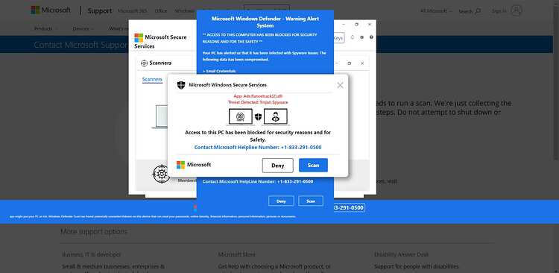Click the shield icon beside Microsoft Windows Secure Services
The image size is (559, 273).
pos(181,85)
